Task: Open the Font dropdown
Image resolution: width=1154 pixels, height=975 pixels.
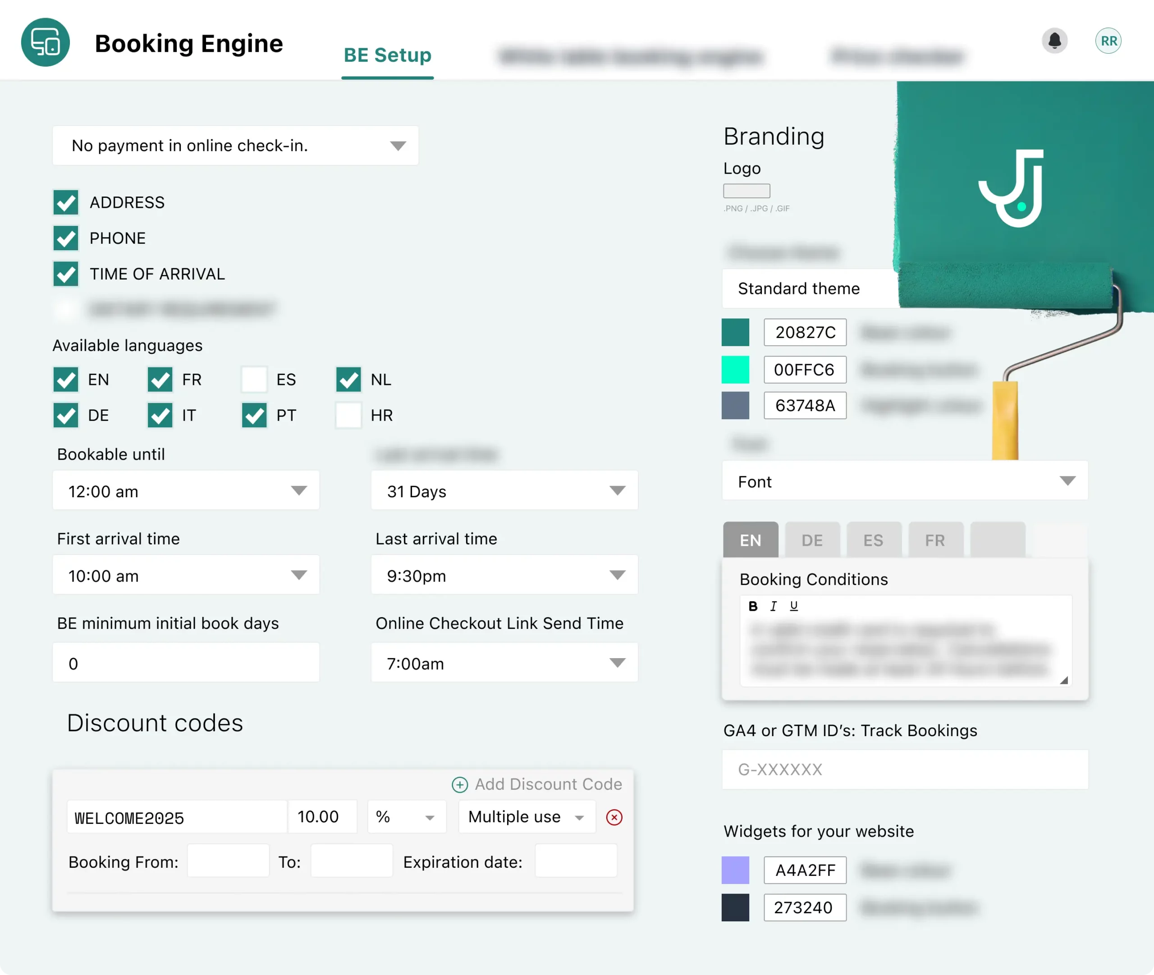Action: [904, 481]
